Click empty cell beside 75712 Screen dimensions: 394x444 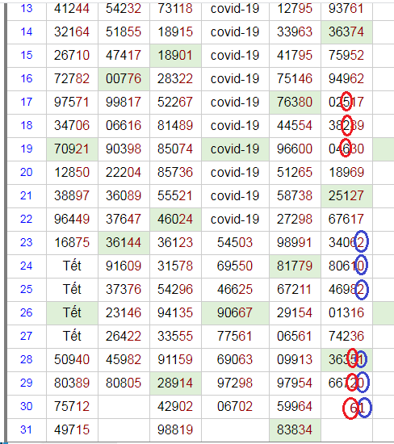pyautogui.click(x=124, y=407)
